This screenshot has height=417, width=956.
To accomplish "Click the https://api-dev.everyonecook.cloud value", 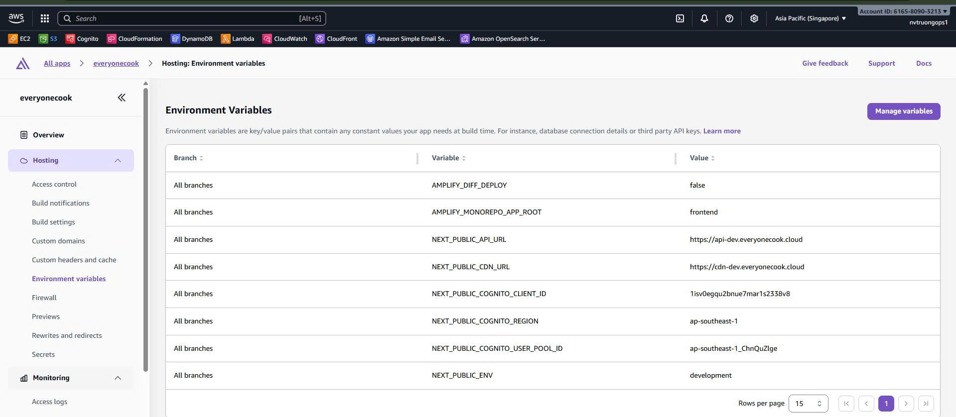I will click(x=746, y=239).
